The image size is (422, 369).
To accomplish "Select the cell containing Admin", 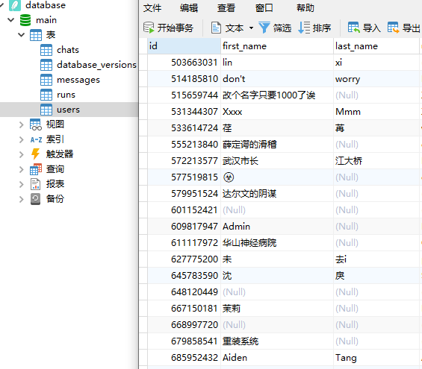I will (277, 227).
